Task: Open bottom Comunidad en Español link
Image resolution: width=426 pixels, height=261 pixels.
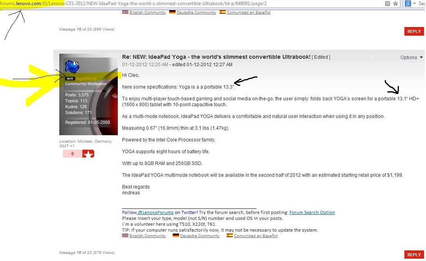Action: pyautogui.click(x=256, y=236)
